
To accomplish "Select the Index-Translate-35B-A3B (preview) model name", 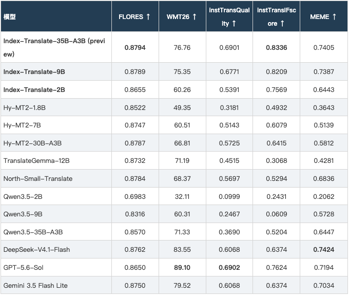I will click(54, 47).
